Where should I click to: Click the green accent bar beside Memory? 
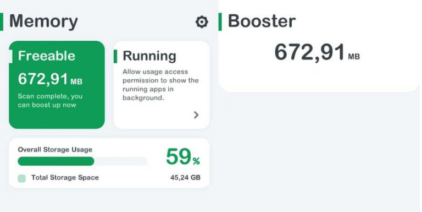pyautogui.click(x=1, y=22)
